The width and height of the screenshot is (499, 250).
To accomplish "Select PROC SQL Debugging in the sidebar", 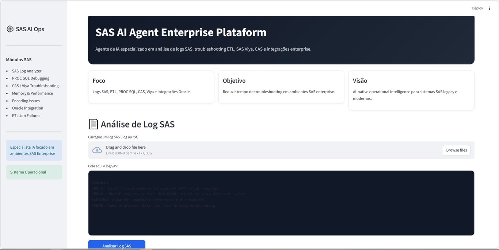I will 31,78.
